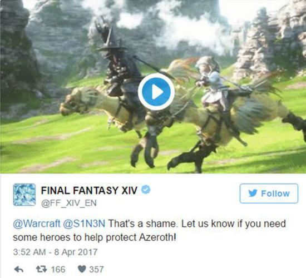
Task: Retweet using the retweet arrows icon
Action: click(41, 269)
